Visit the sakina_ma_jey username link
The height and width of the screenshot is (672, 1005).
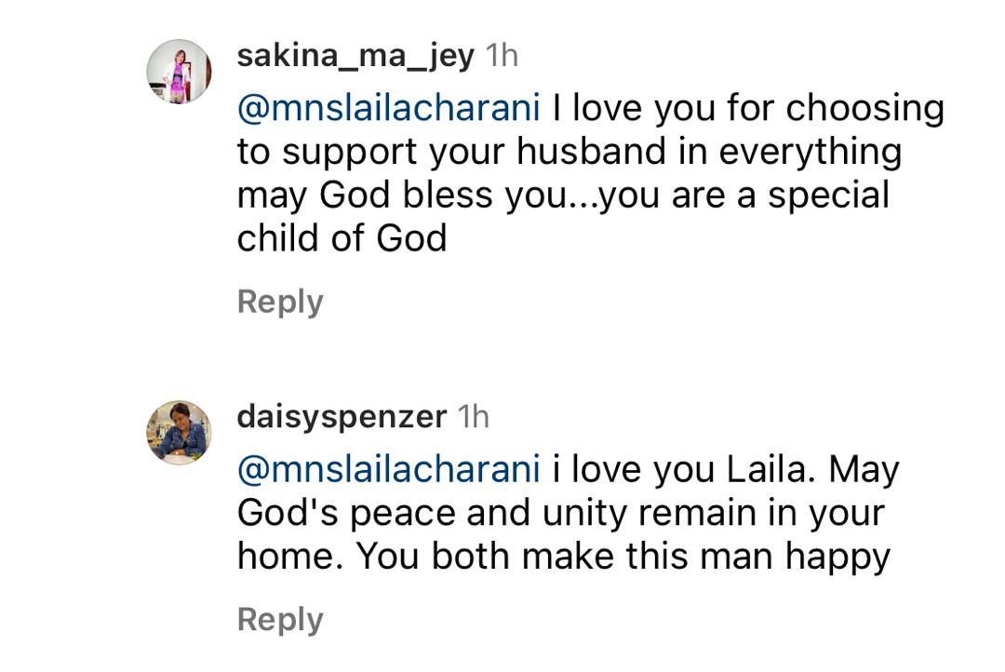(x=355, y=56)
